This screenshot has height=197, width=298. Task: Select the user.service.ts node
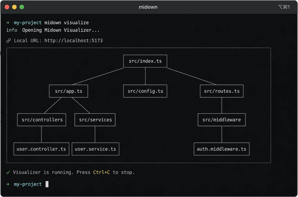coord(95,149)
